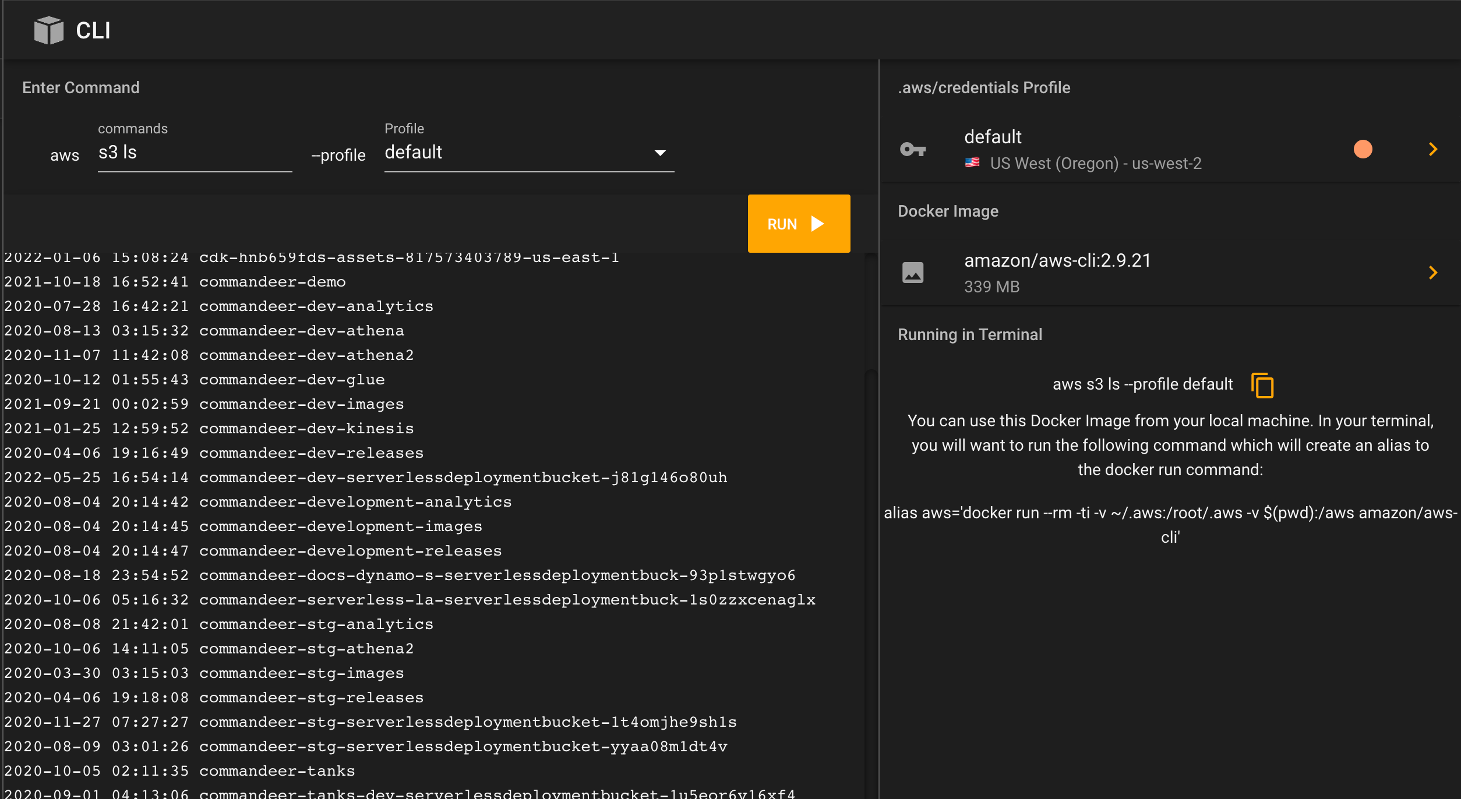Select the commandeer-development-images line
This screenshot has height=799, width=1461.
pyautogui.click(x=243, y=526)
